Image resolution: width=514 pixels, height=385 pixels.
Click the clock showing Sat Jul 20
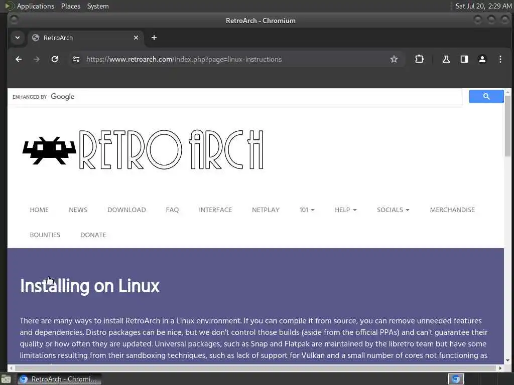[483, 6]
